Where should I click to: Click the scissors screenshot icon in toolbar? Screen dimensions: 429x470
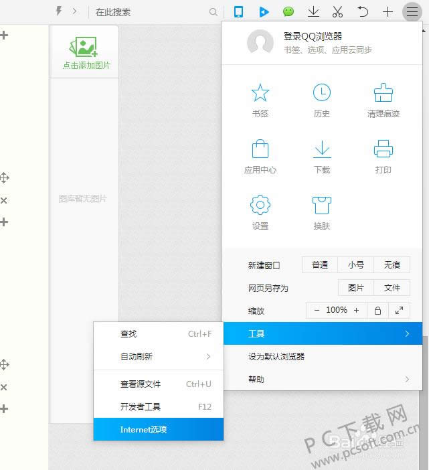click(x=337, y=11)
